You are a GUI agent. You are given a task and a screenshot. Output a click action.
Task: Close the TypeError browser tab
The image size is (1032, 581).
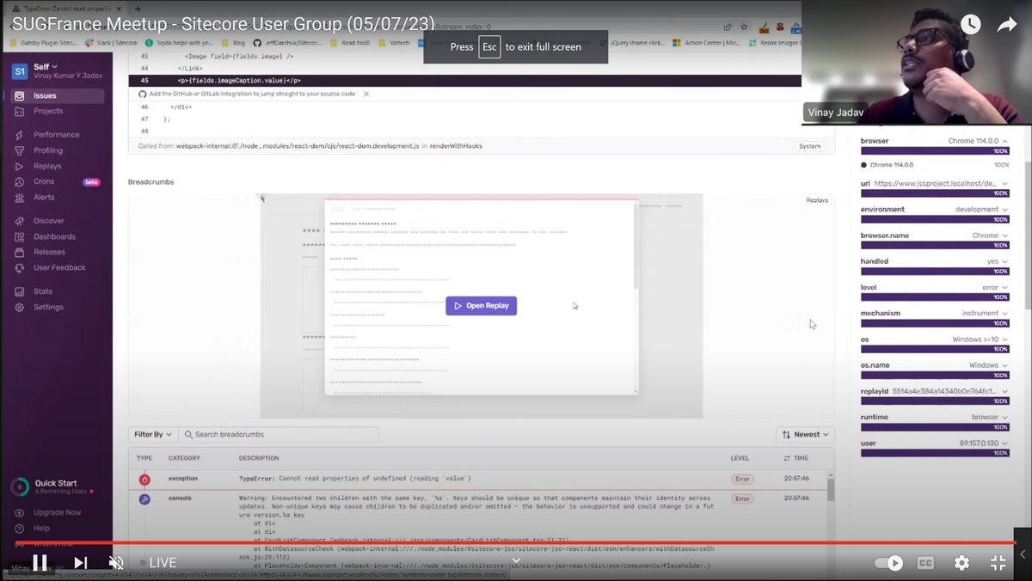[120, 8]
